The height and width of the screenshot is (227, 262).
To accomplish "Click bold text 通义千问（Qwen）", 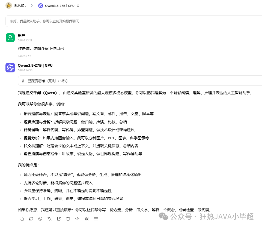I will [41, 93].
